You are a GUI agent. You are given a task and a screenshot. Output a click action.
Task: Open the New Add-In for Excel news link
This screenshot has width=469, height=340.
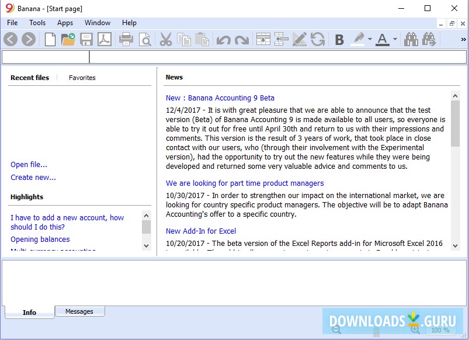coord(201,231)
